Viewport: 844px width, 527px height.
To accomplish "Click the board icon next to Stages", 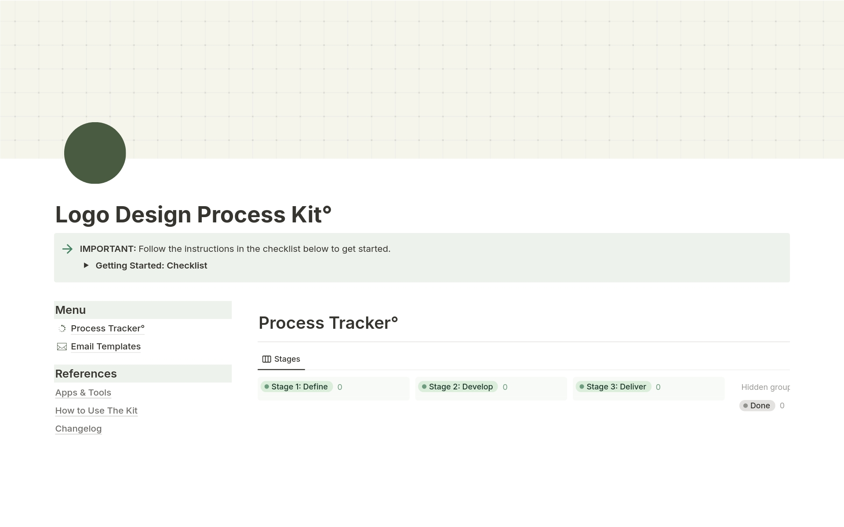I will (x=266, y=359).
